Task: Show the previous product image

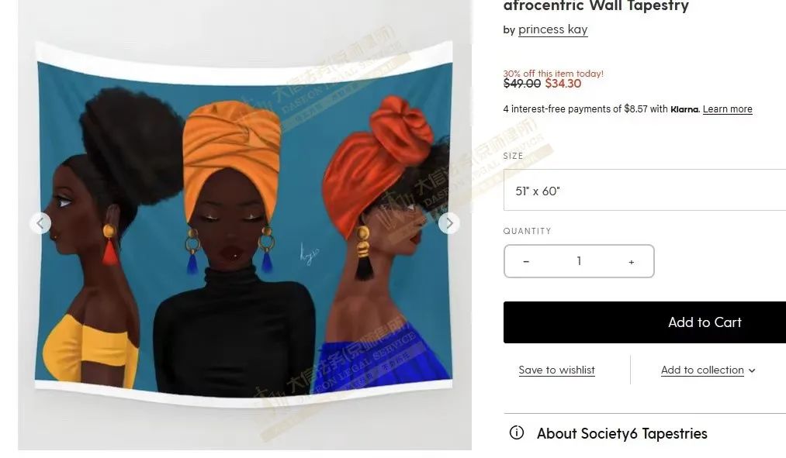Action: pyautogui.click(x=40, y=223)
